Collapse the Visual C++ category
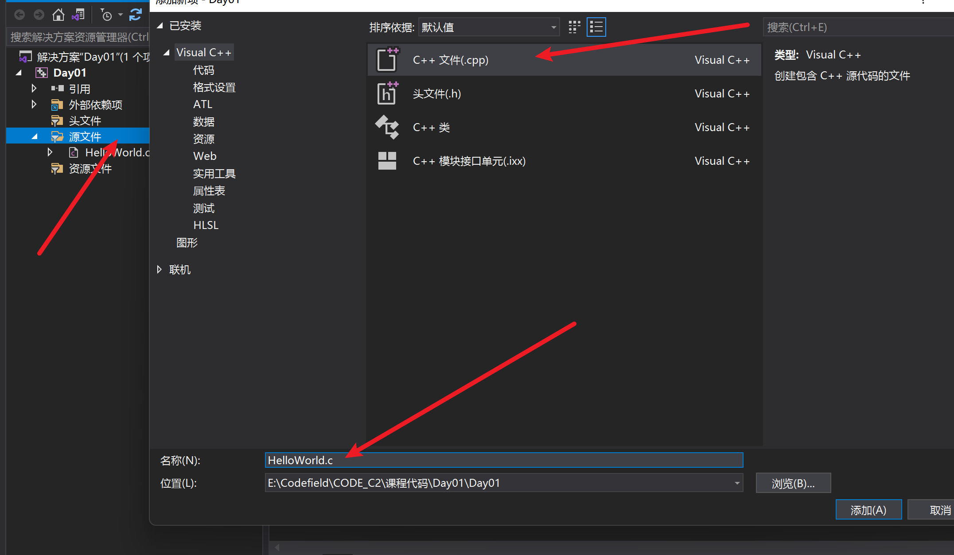The height and width of the screenshot is (555, 954). [x=167, y=53]
